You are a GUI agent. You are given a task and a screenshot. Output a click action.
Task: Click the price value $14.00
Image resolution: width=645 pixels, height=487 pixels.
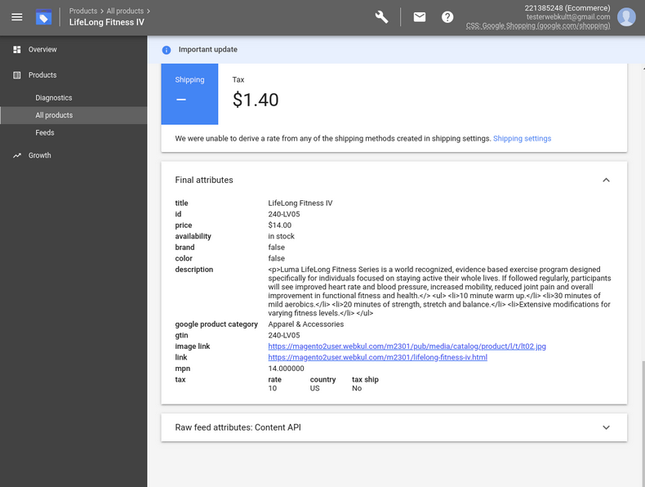[280, 226]
